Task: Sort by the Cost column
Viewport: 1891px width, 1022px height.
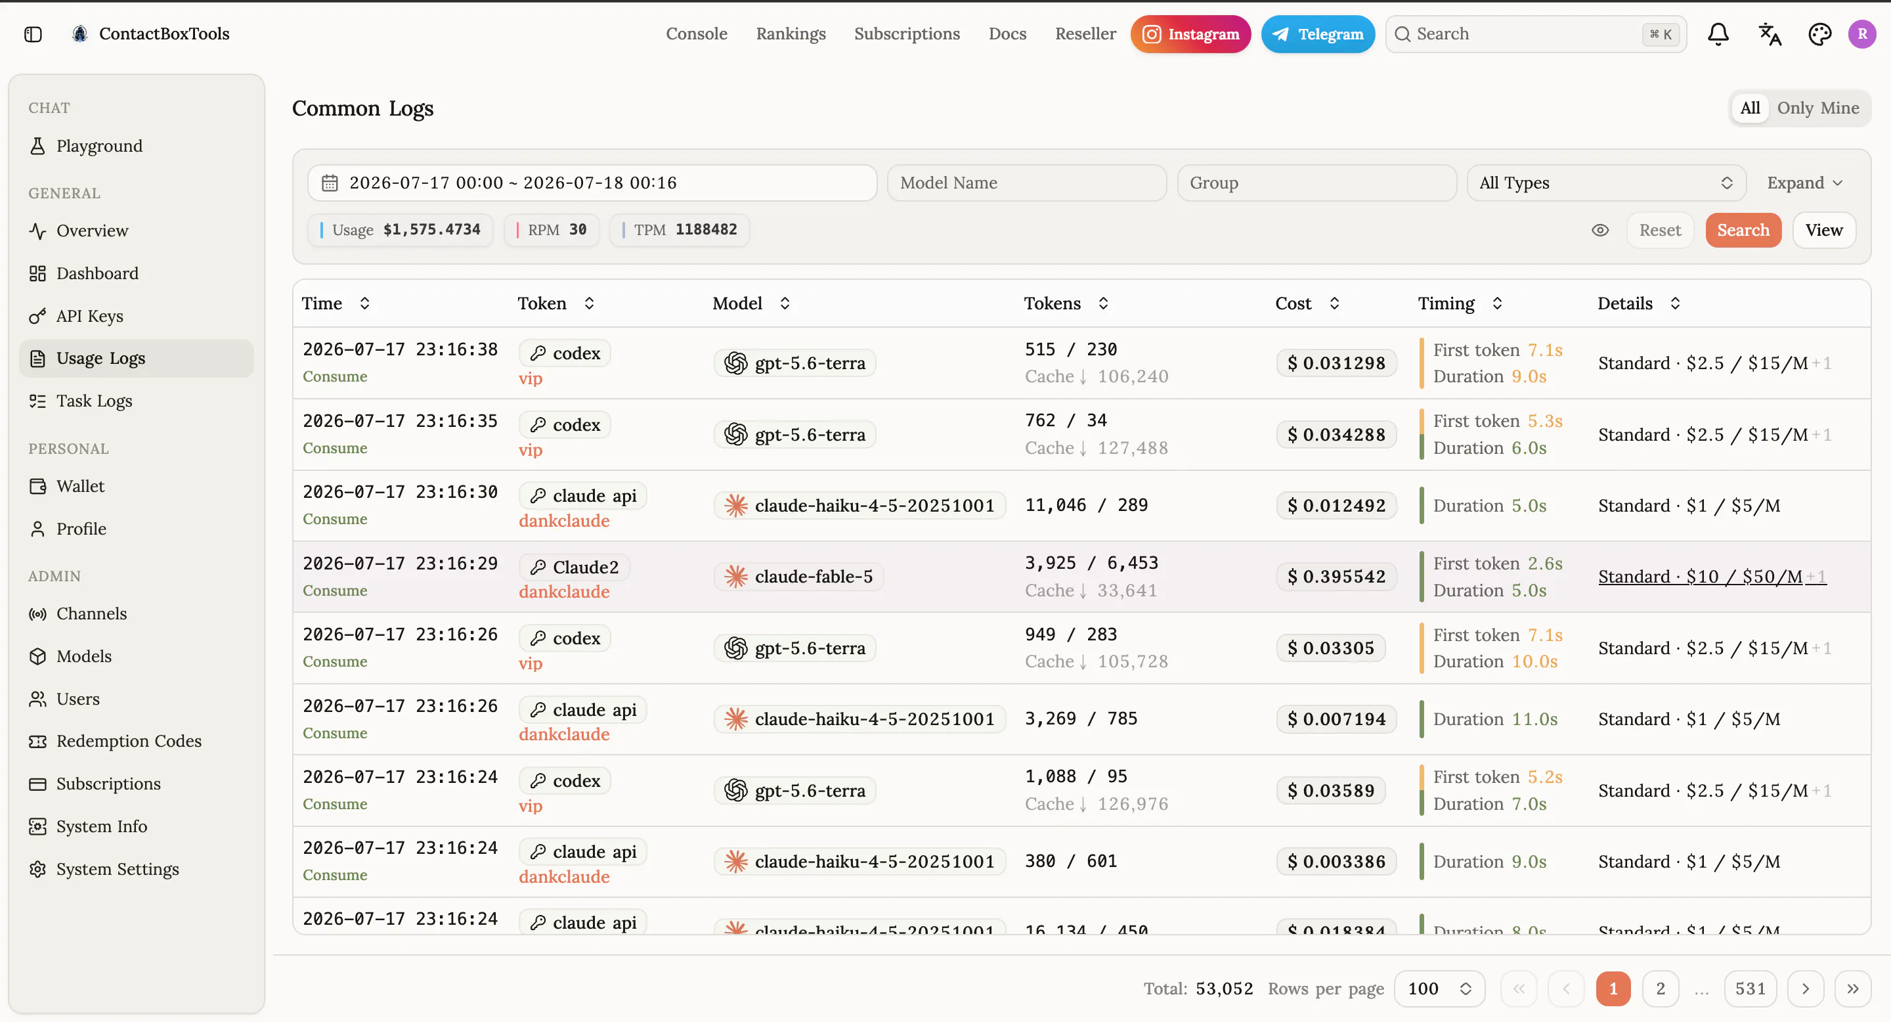Action: pyautogui.click(x=1308, y=303)
